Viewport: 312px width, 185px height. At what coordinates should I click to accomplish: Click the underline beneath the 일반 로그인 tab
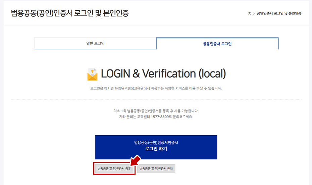(95, 49)
